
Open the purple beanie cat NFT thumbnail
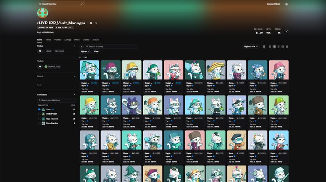tap(110, 70)
